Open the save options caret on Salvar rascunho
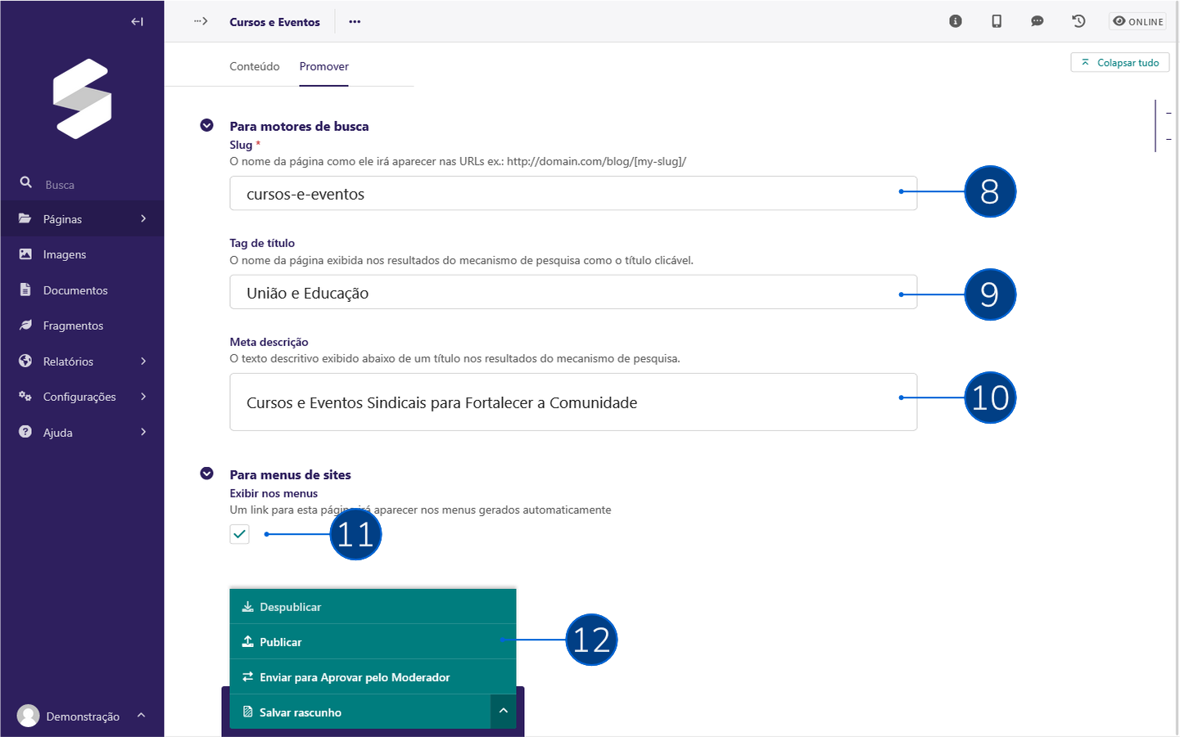 point(503,711)
